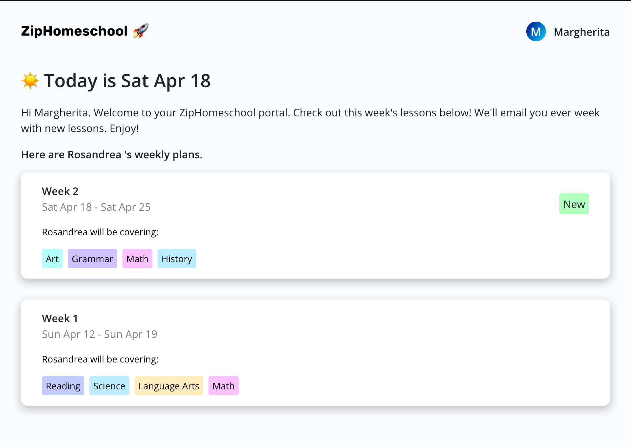This screenshot has height=447, width=631.
Task: Click the green New badge on Week 2
Action: click(574, 204)
